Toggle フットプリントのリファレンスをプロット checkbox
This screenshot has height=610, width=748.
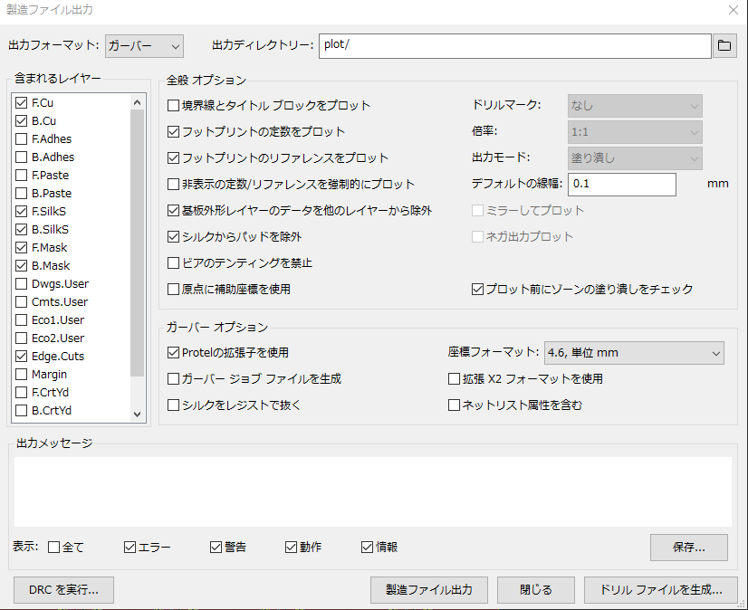point(173,157)
